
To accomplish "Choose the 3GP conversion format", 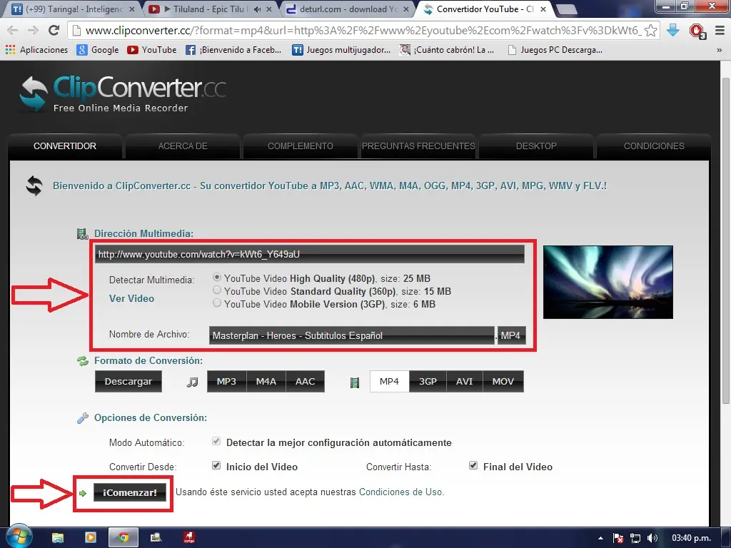I will (428, 381).
